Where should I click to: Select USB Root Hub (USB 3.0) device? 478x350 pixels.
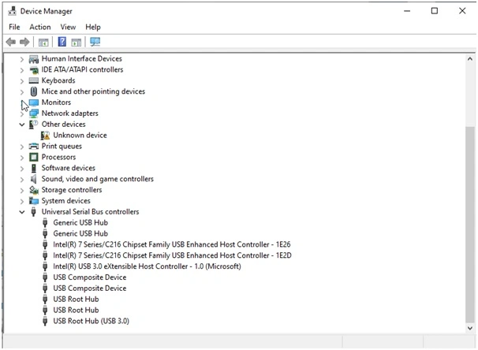(91, 322)
